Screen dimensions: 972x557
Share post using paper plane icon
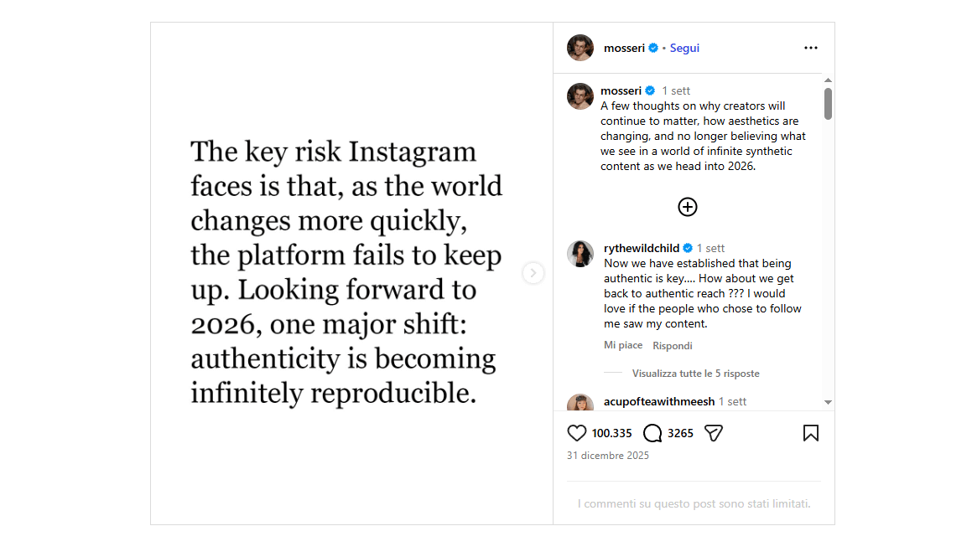click(714, 433)
